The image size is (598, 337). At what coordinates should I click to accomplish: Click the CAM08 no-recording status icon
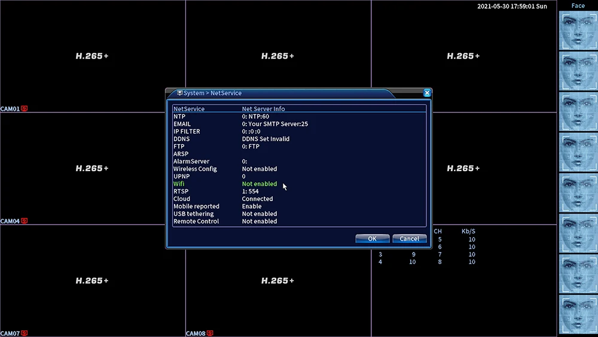210,333
